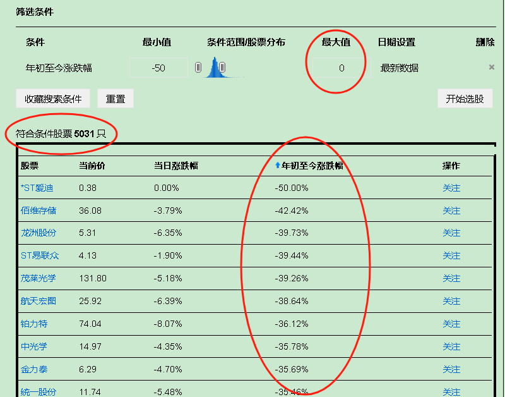Open the 统一股份 stock link
The height and width of the screenshot is (397, 505).
pos(39,392)
